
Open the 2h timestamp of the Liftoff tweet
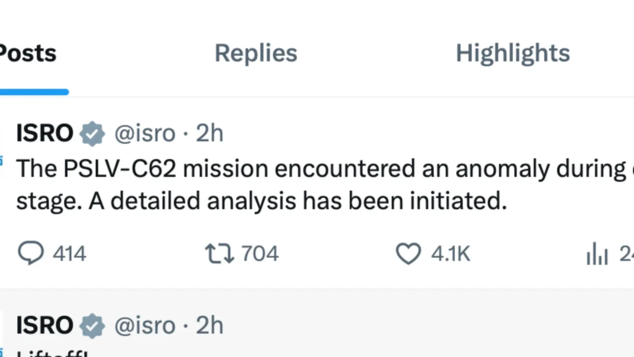click(x=209, y=325)
